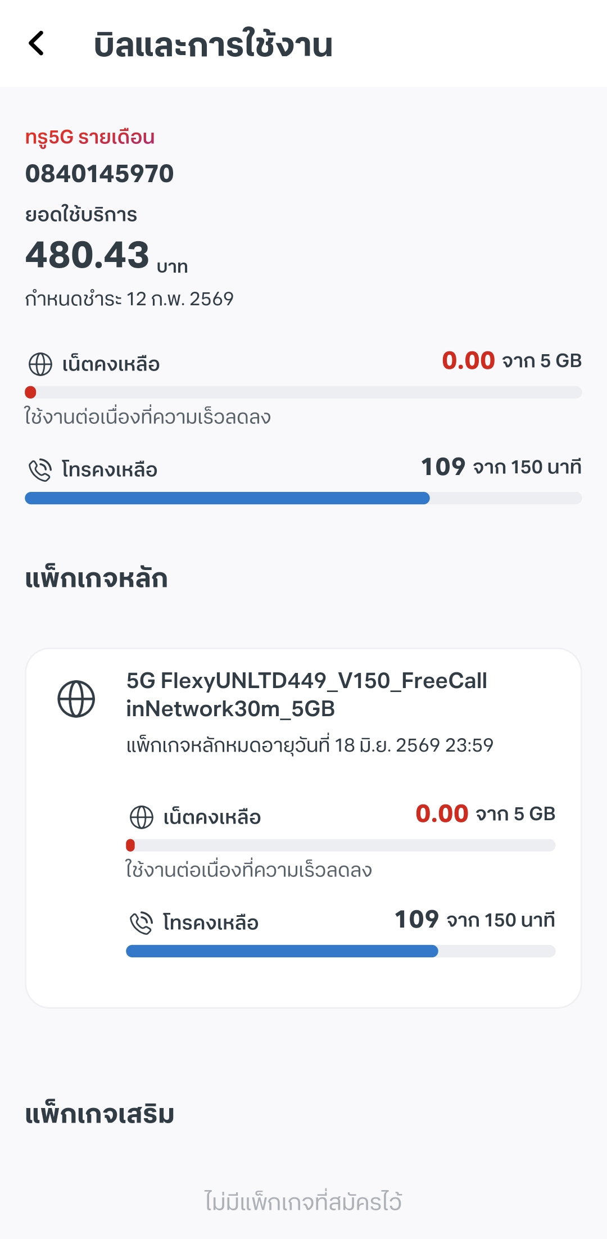
Task: Tap the ทรู5G รายเดือน label
Action: click(x=90, y=137)
